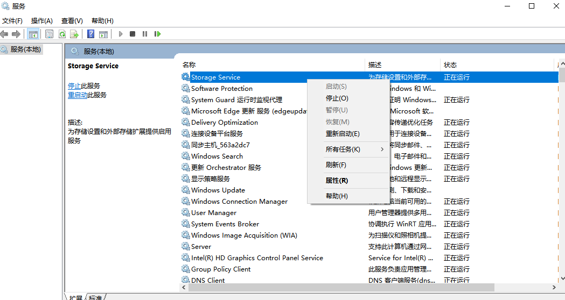Click the Restart Service toolbar icon
565x300 pixels.
(x=157, y=34)
